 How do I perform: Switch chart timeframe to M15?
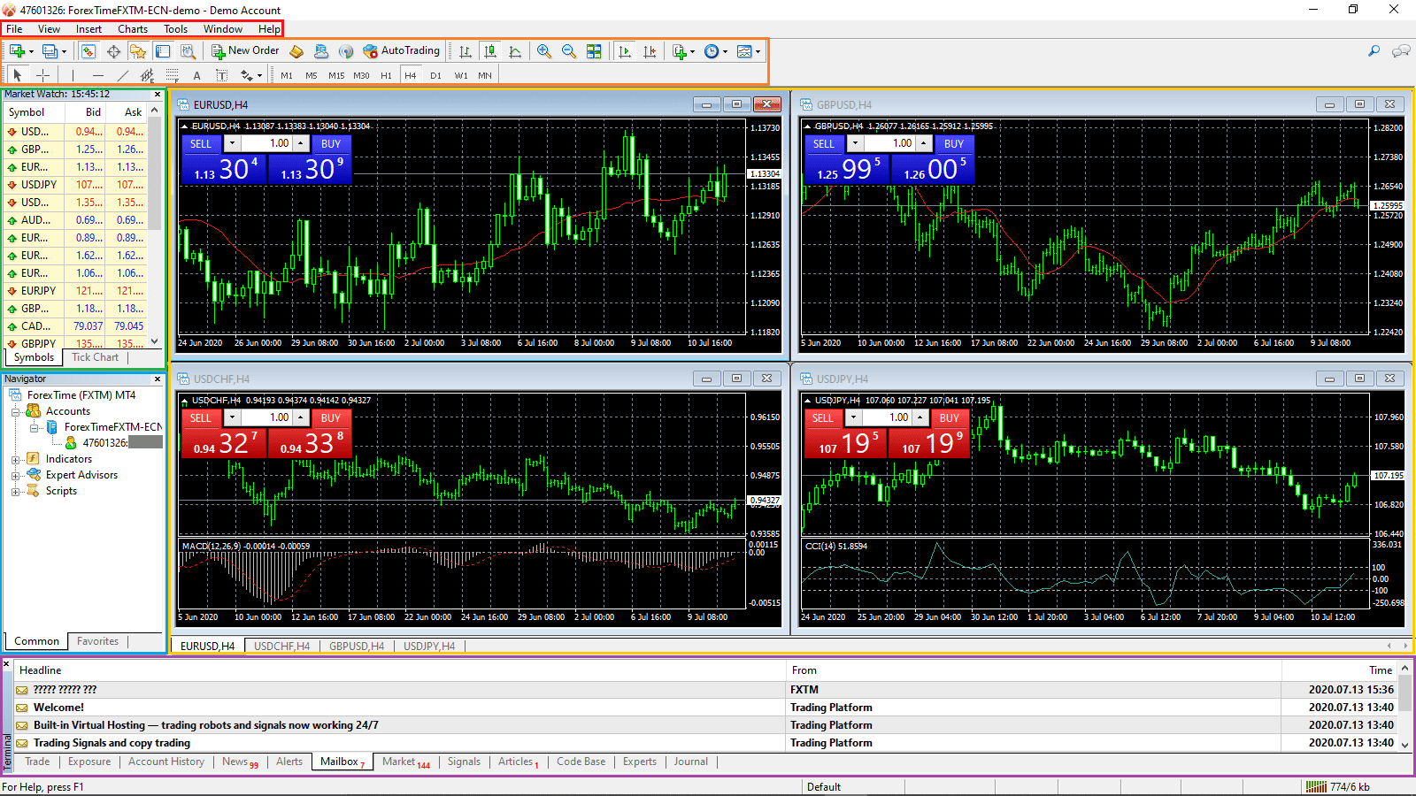tap(335, 75)
